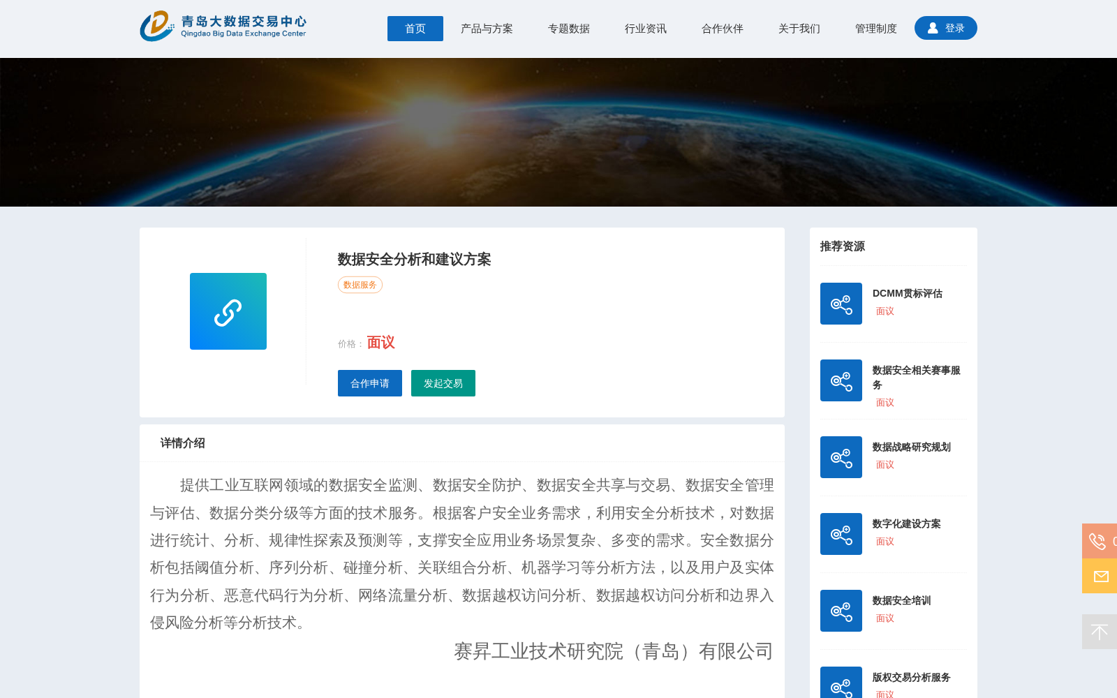Viewport: 1117px width, 698px height.
Task: Click the 数据安全分析和建议方案 title
Action: point(415,260)
